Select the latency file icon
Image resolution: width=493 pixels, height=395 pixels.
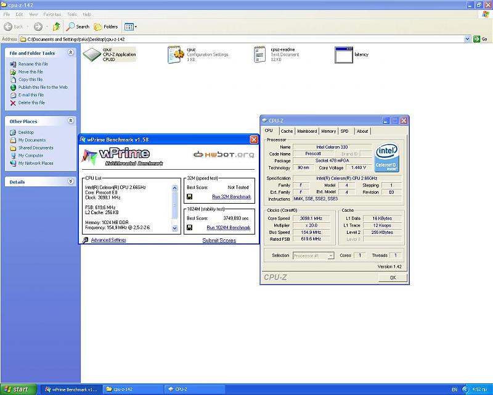(x=344, y=55)
